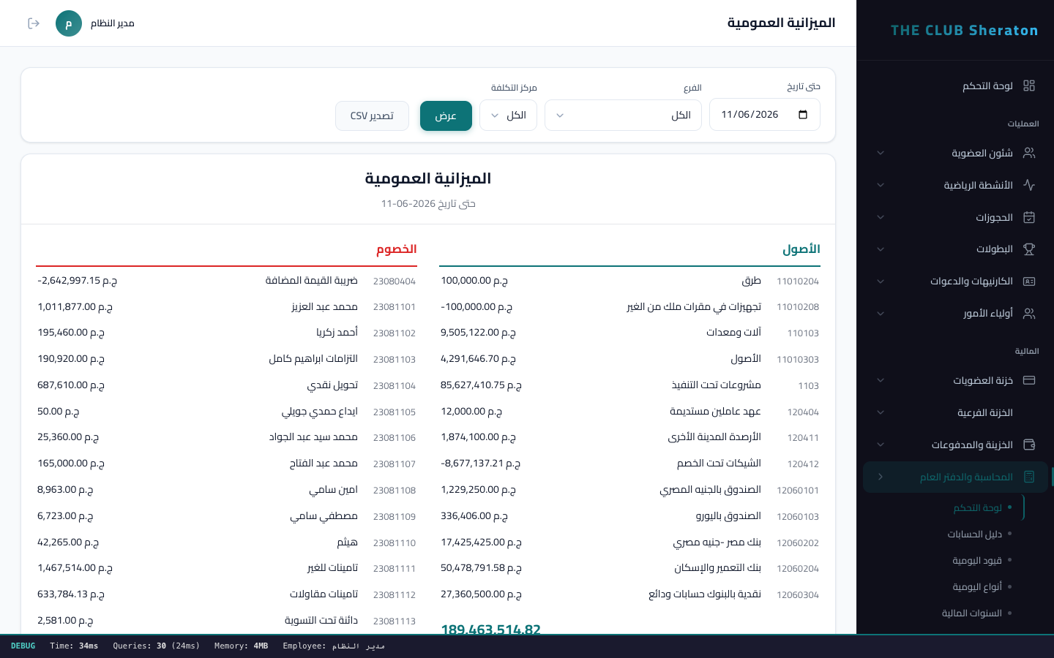
Task: Open قيود اليومية submenu item
Action: click(x=976, y=561)
